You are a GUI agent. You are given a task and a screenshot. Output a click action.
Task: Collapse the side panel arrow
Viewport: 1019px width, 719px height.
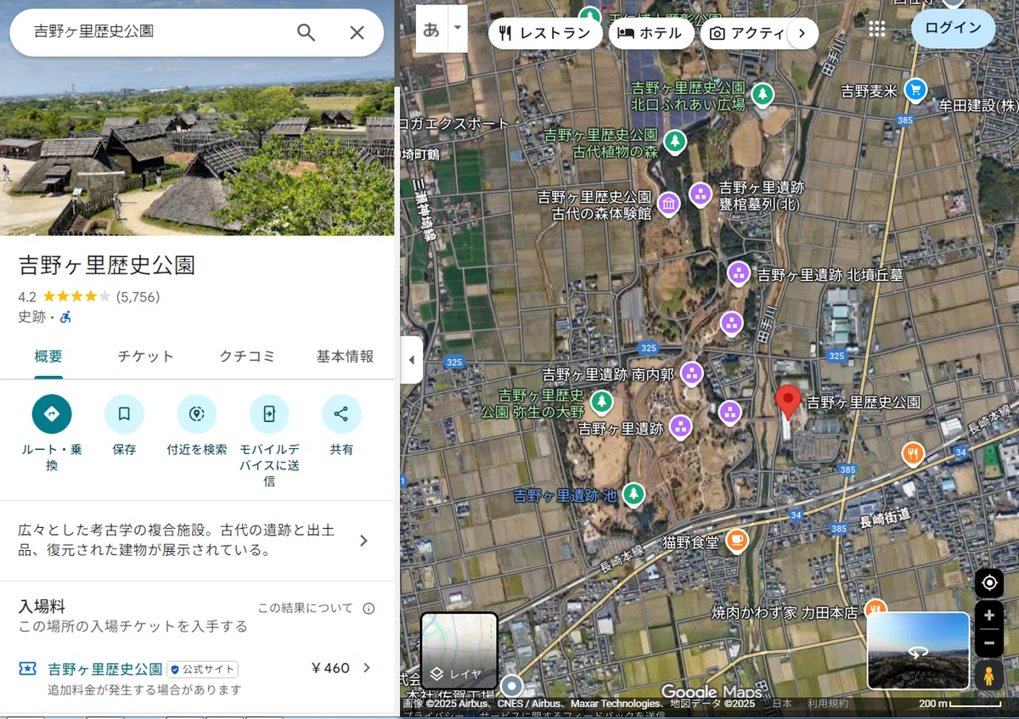point(411,360)
